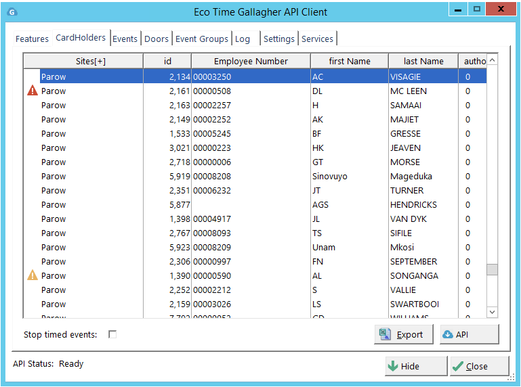Select the MAJIET row last name
The height and width of the screenshot is (387, 521).
(423, 120)
